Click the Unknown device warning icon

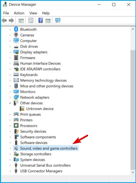22,109
